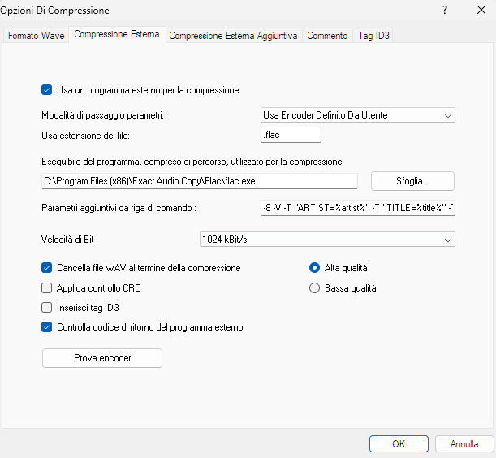Click the additional command-line parameters field
The image size is (496, 458).
tap(357, 208)
